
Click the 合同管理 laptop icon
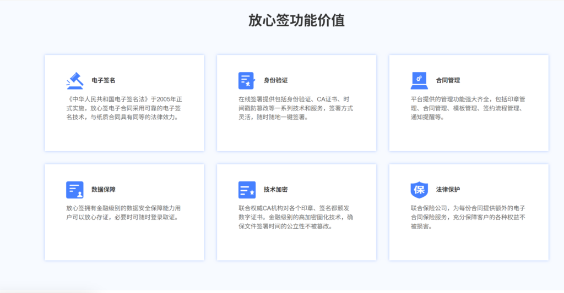[x=419, y=80]
